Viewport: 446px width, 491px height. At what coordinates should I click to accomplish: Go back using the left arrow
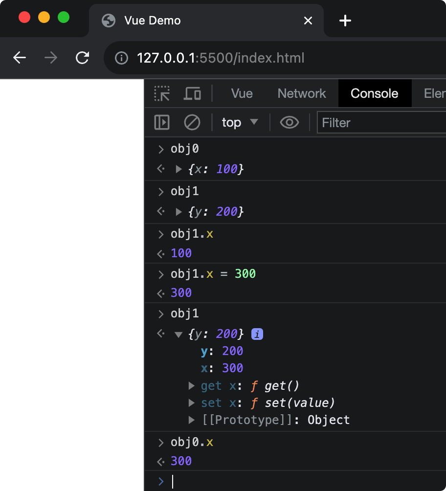[20, 58]
